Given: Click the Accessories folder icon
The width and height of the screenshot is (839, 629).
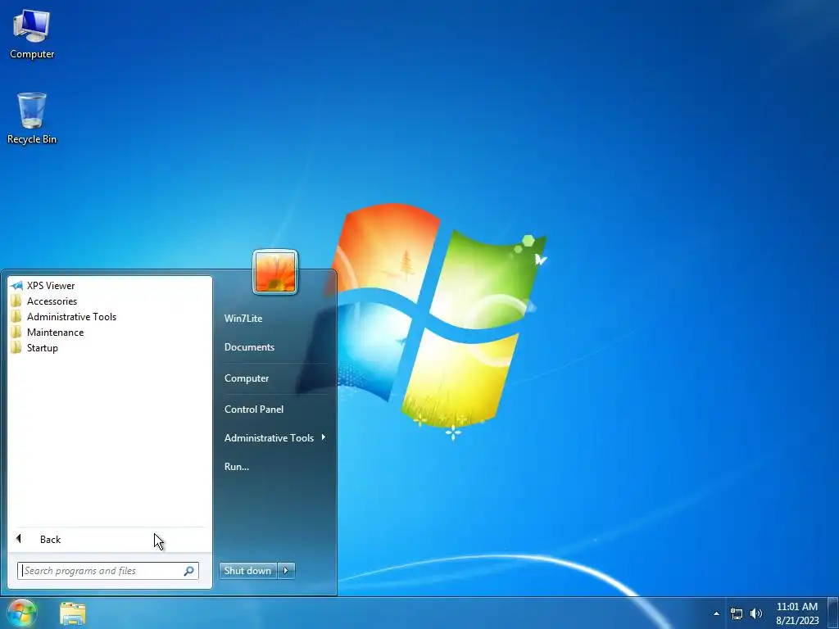Looking at the screenshot, I should coord(16,301).
